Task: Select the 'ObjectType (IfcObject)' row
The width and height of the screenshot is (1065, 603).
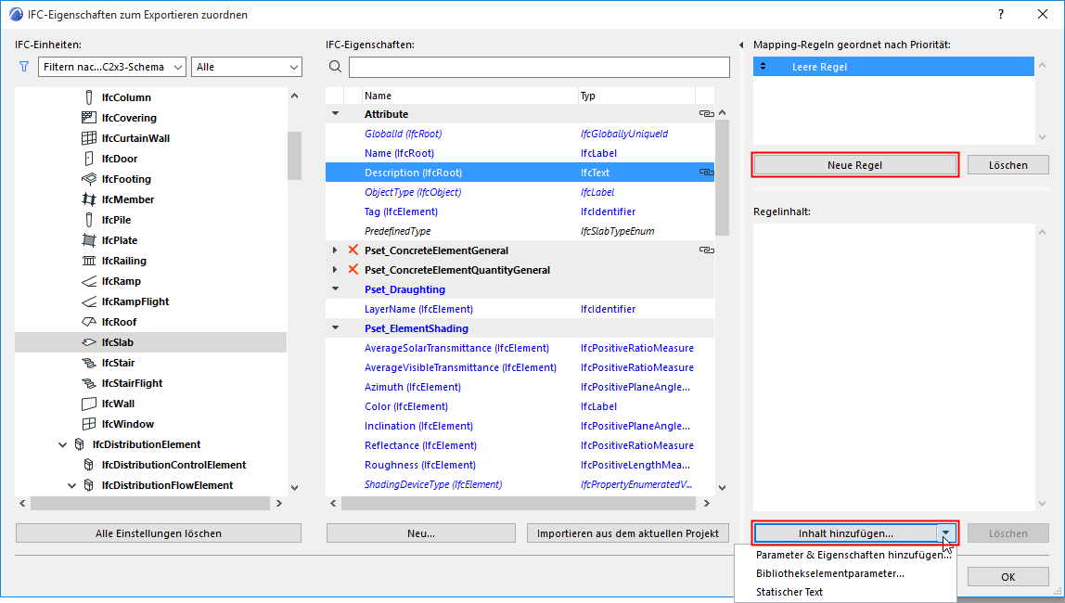Action: pyautogui.click(x=520, y=191)
